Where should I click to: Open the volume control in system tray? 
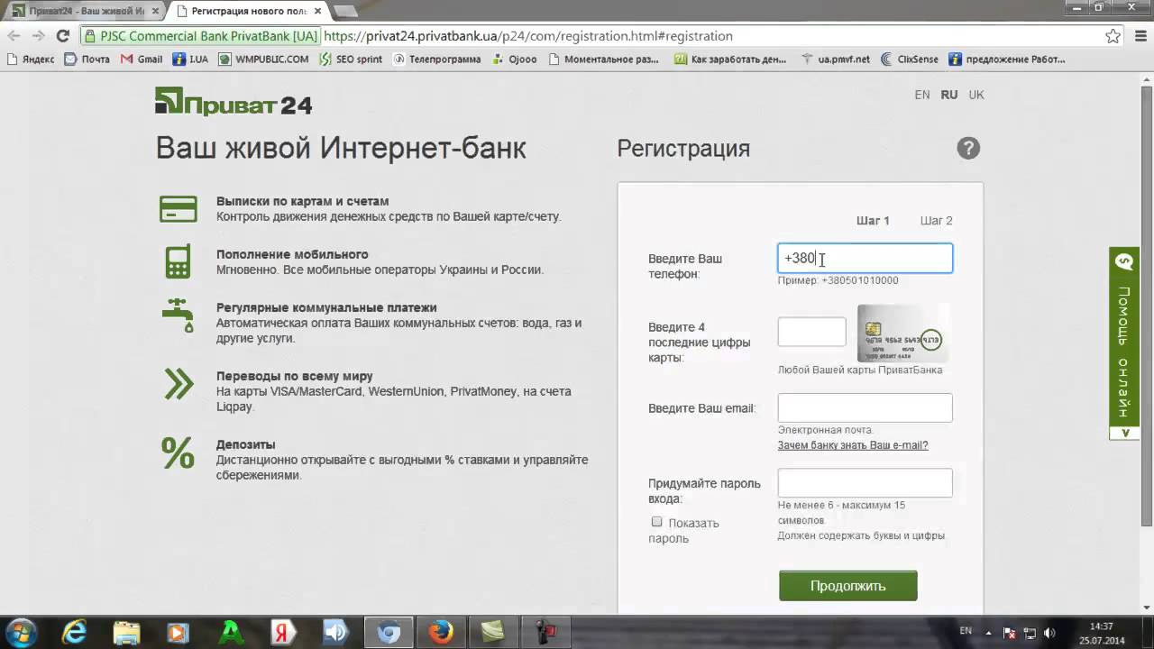click(1049, 633)
